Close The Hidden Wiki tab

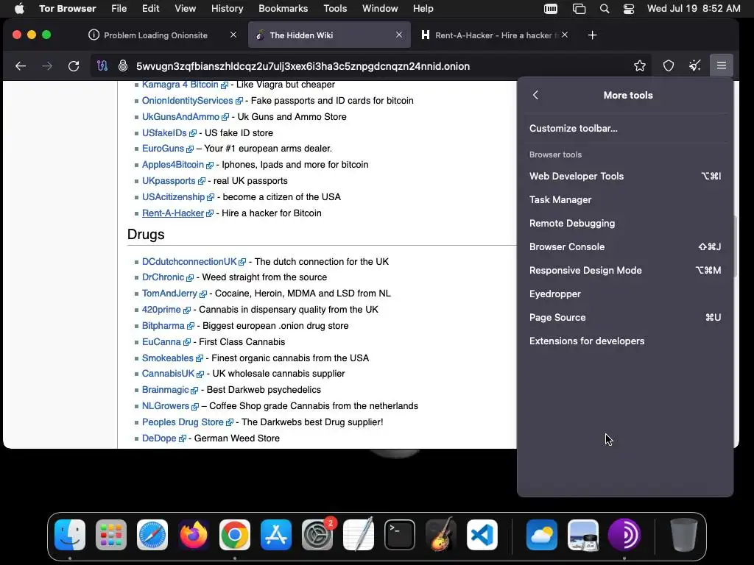(398, 35)
